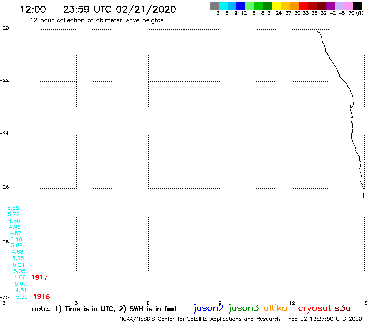This screenshot has width=368, height=323.
Task: Select the s3a legend label
Action: coord(342,308)
